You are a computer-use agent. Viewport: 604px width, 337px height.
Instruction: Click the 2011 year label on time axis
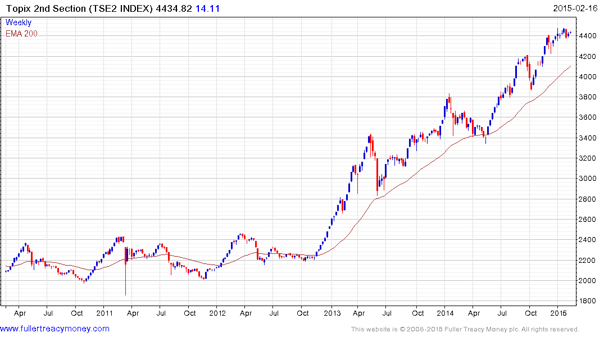pos(105,313)
